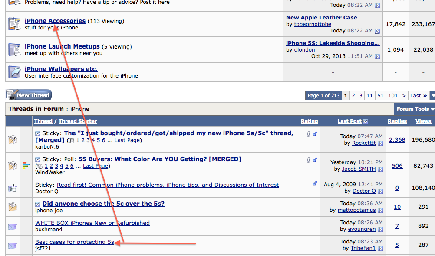Click paperclip icon on 5S Buyers poll thread
The image size is (435, 256).
[x=308, y=160]
